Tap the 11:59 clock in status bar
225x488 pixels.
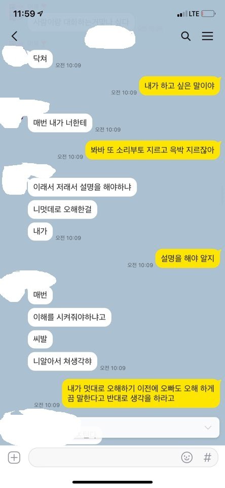pos(24,14)
